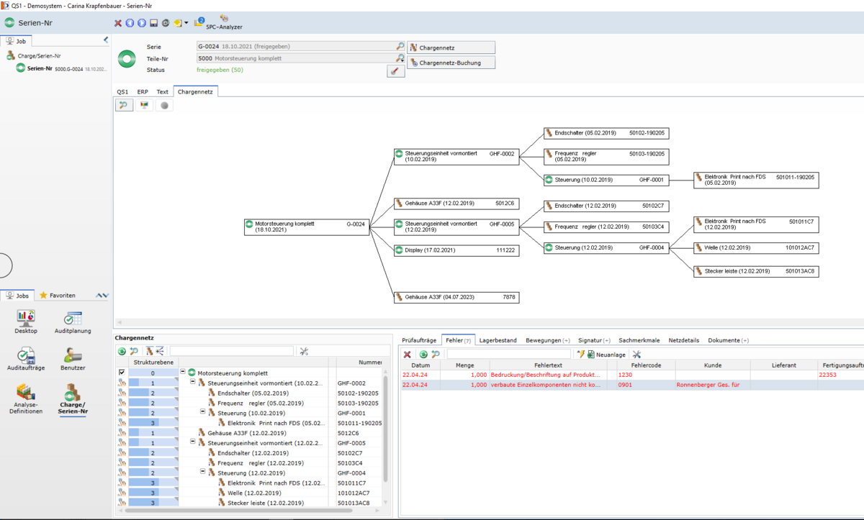Open the Prüfaufträge tab
This screenshot has width=864, height=520.
[x=419, y=340]
